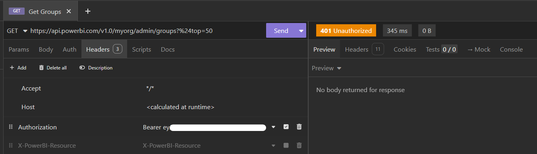Viewport: 537px width, 154px height.
Task: Send the request
Action: [x=281, y=31]
